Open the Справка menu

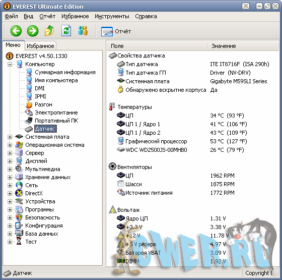[146, 16]
